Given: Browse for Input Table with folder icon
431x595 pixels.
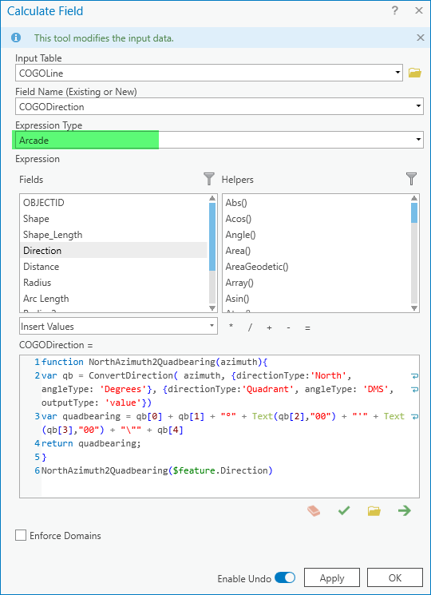Looking at the screenshot, I should (415, 73).
